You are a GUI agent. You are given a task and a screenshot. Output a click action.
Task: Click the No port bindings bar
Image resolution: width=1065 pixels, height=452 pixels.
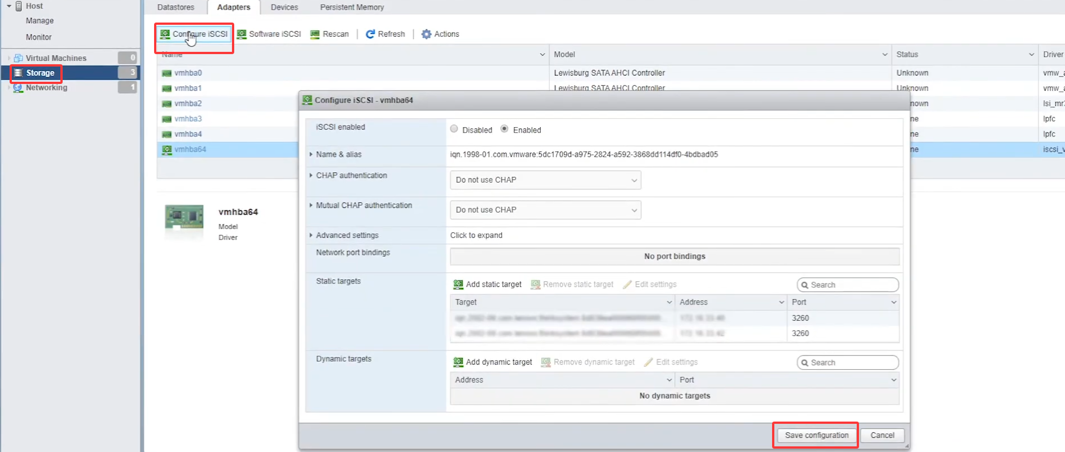click(x=674, y=256)
